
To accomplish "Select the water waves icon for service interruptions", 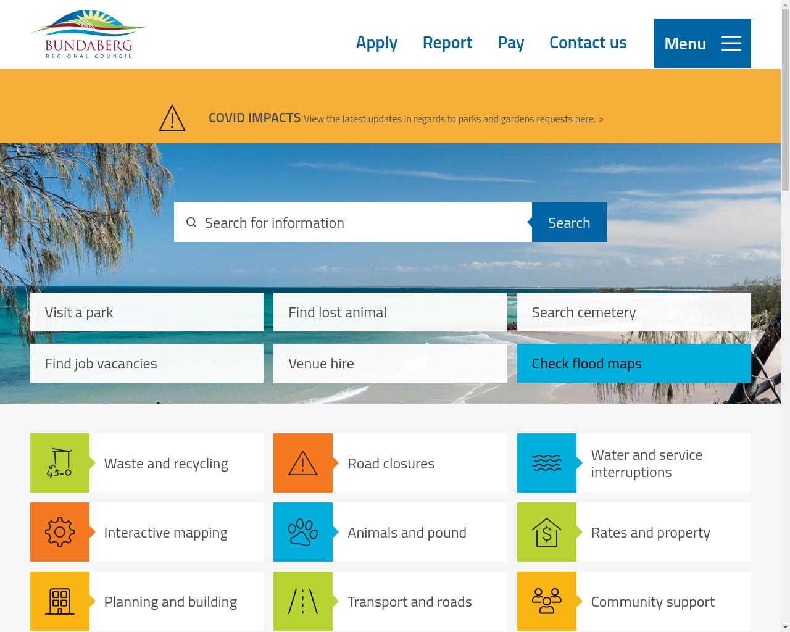I will click(x=547, y=463).
